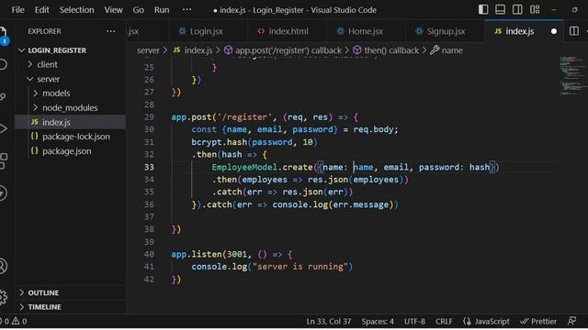Click req.body on line 30
Screen dimensions: 588x330
[373, 129]
